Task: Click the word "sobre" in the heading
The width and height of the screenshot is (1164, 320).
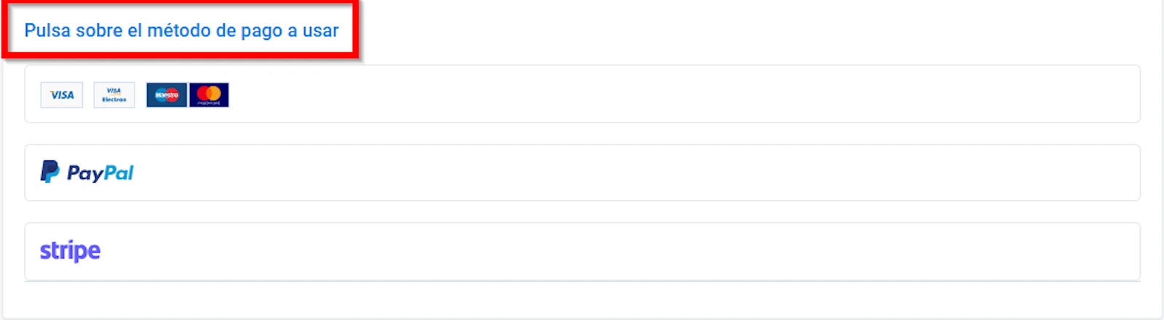Action: pos(99,30)
